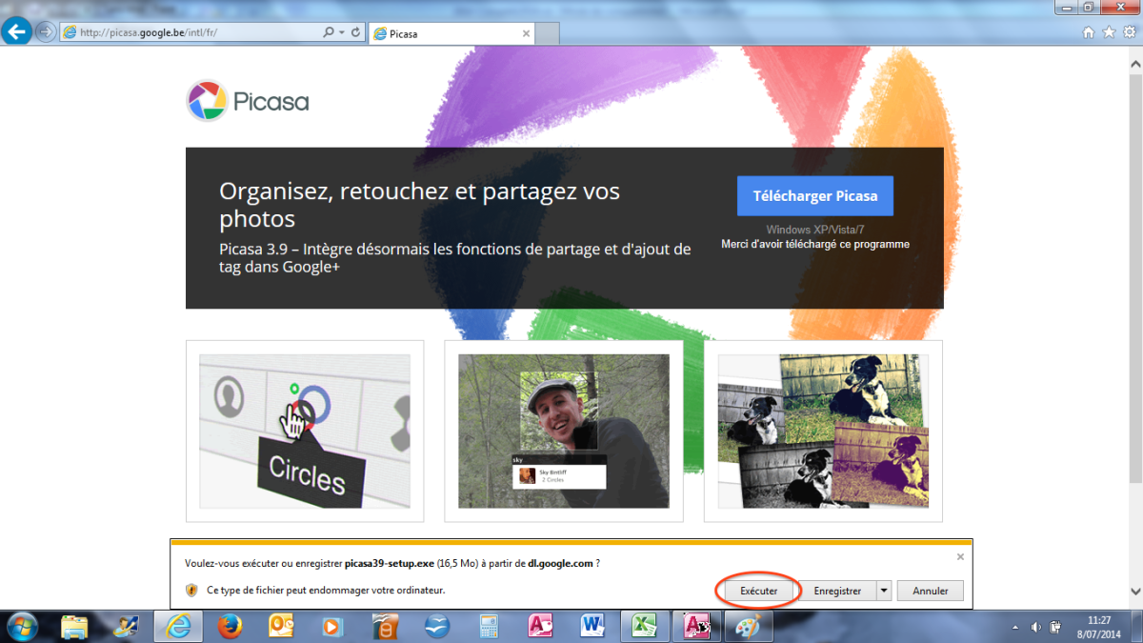The image size is (1143, 643).
Task: Open Microsoft Access from the taskbar
Action: pos(540,626)
